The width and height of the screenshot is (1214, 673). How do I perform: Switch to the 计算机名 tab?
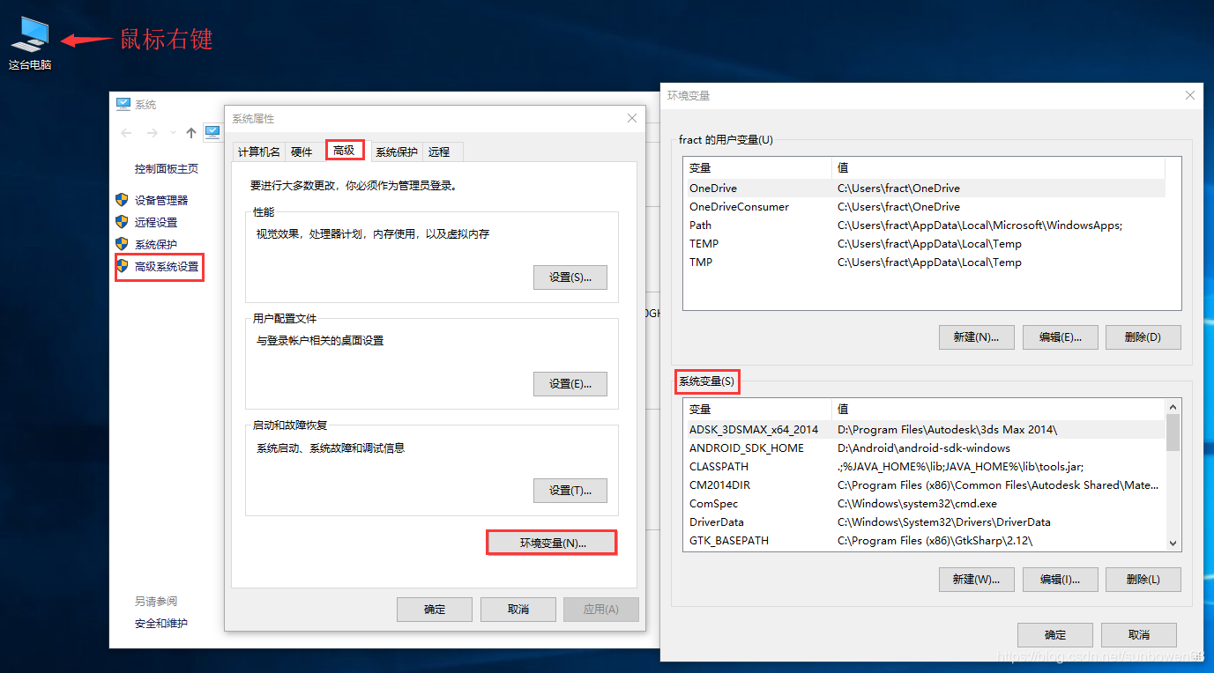point(258,152)
